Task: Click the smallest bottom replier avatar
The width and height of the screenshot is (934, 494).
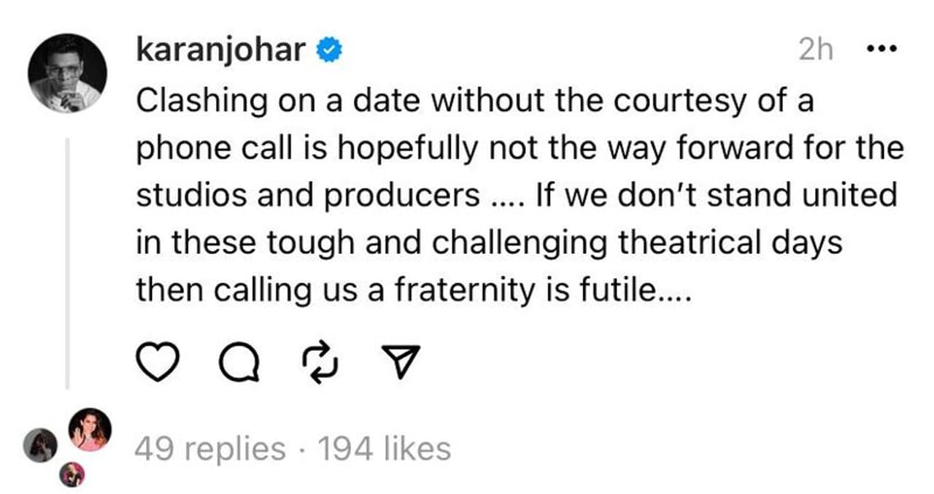Action: 72,475
